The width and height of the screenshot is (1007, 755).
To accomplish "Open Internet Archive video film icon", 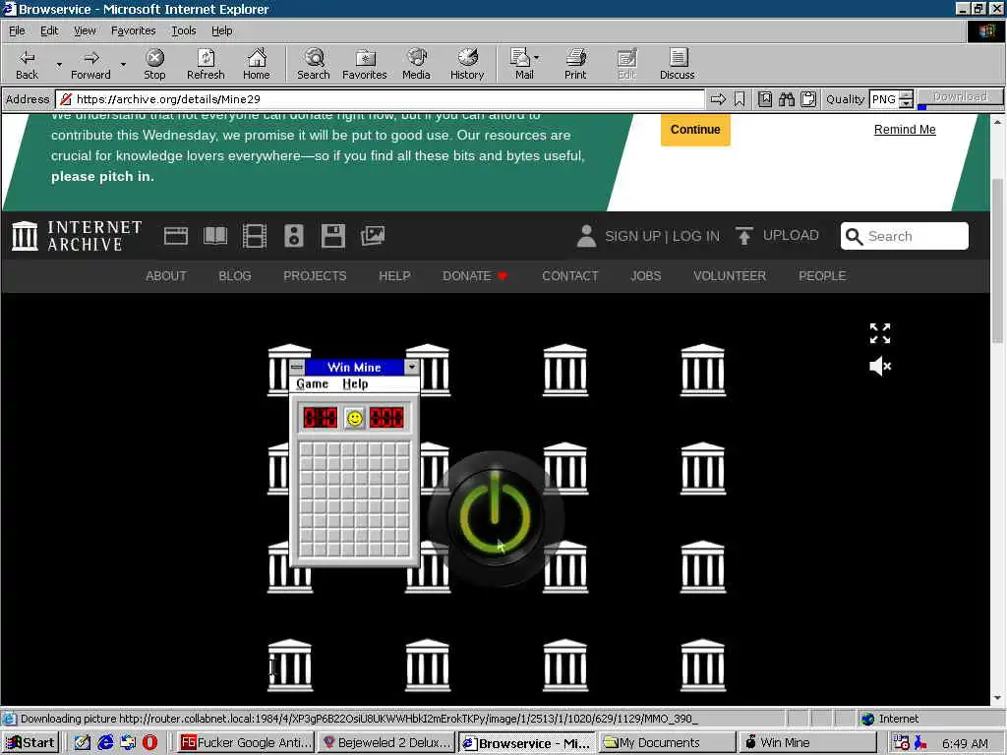I will click(x=255, y=236).
